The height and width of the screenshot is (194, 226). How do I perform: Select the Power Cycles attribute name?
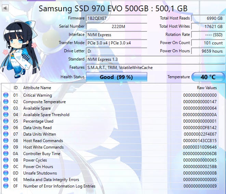[x=35, y=160]
